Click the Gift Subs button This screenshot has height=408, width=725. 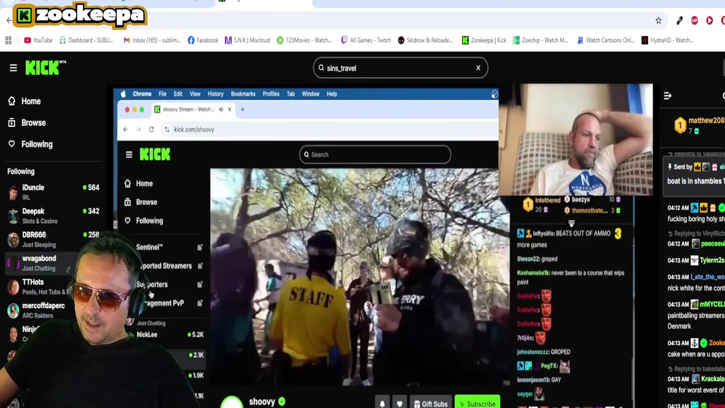[430, 403]
